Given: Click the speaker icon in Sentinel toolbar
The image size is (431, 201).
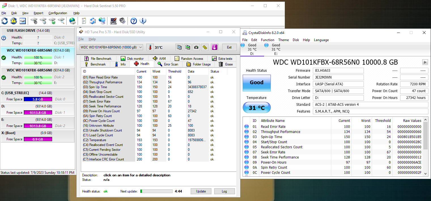Looking at the screenshot, I should tap(122, 21).
